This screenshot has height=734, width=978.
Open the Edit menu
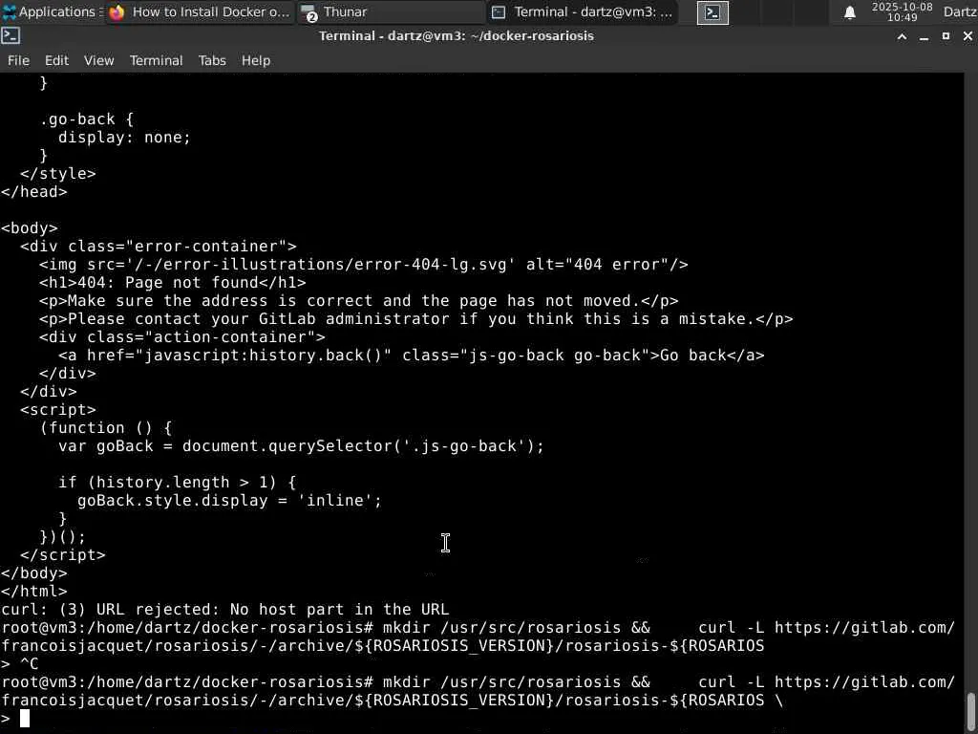tap(56, 60)
